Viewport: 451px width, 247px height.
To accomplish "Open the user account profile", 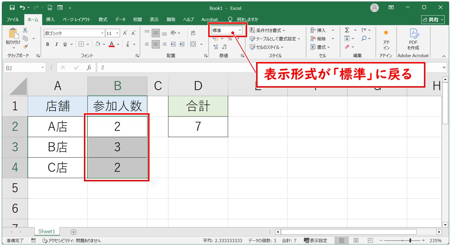I will pyautogui.click(x=375, y=8).
